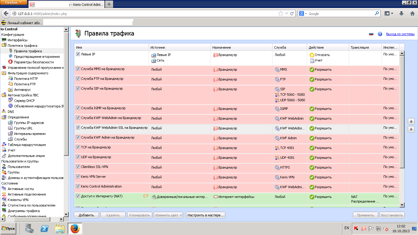Open Группы under users section
This screenshot has height=235, width=418.
tap(13, 172)
